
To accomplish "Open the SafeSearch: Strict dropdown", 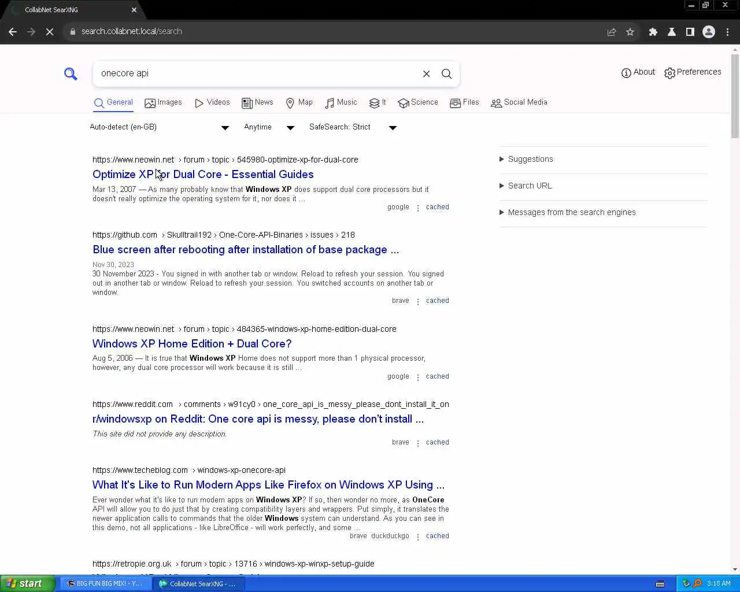I will coord(353,127).
